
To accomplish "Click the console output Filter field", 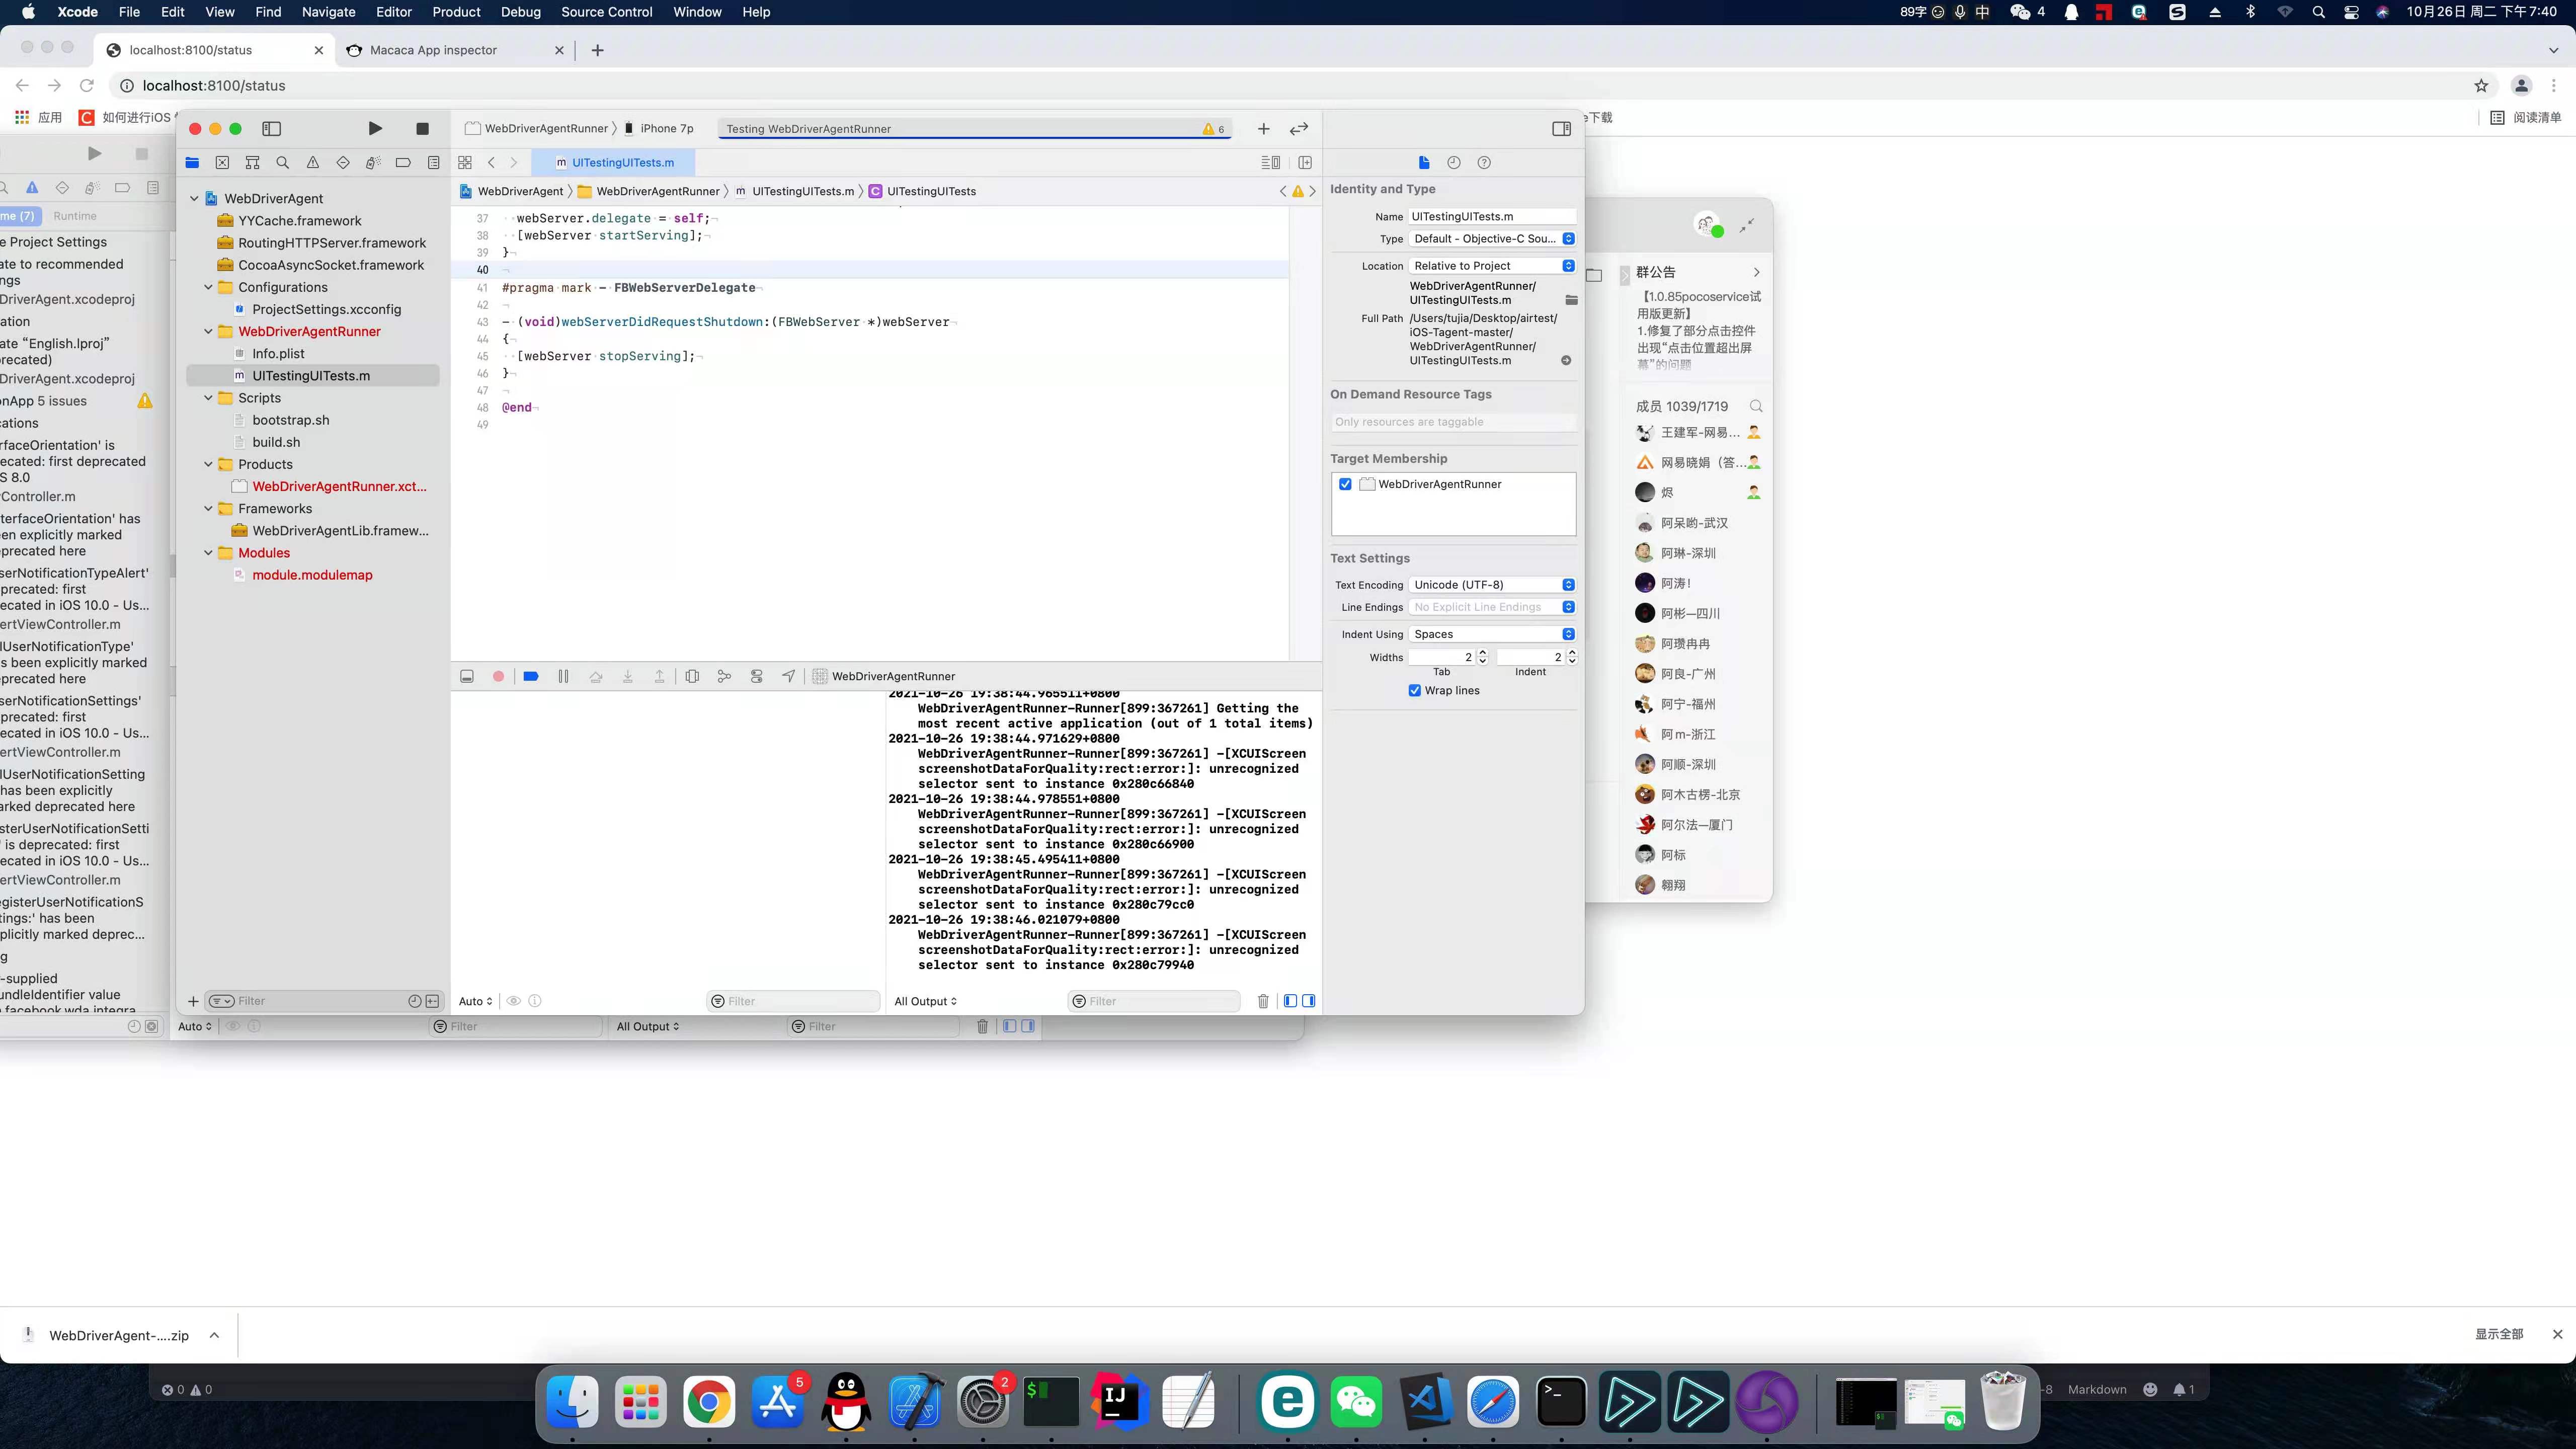I will point(1154,1001).
